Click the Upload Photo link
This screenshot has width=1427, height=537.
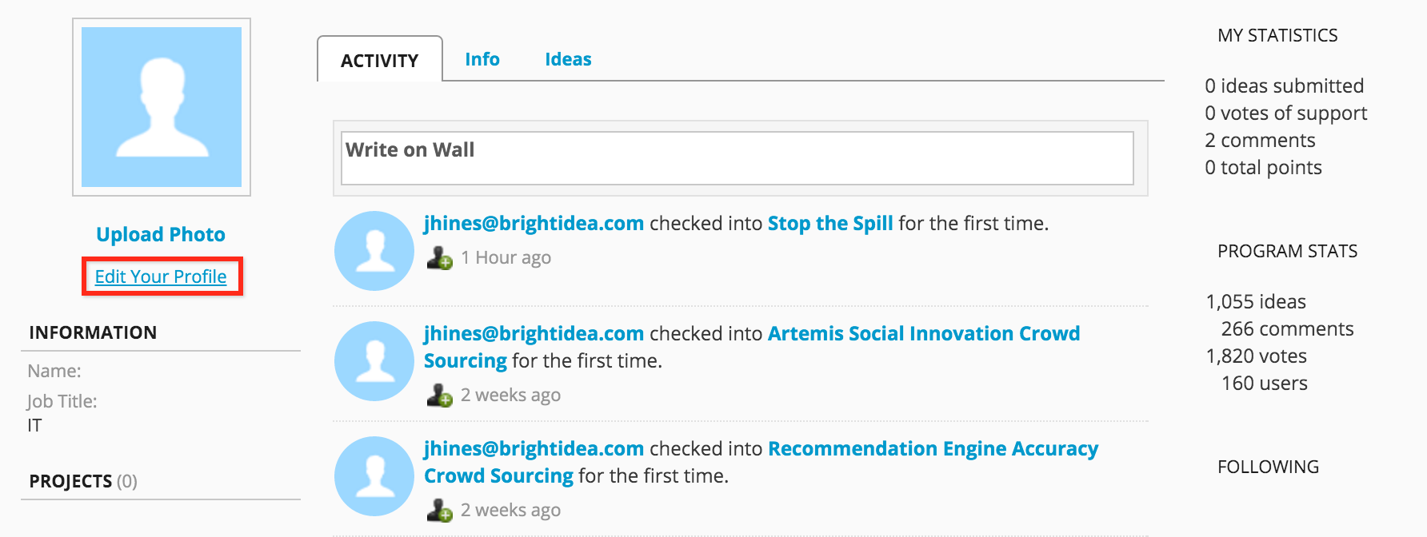[161, 234]
